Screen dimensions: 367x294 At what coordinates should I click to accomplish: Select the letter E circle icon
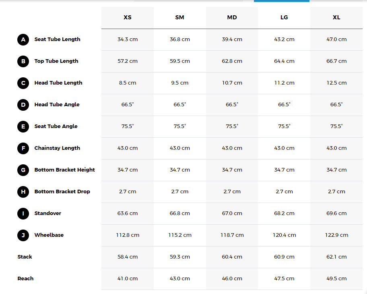pos(23,126)
